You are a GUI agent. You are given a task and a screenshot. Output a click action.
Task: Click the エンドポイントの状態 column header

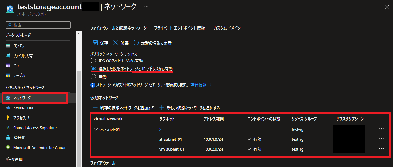264,119
